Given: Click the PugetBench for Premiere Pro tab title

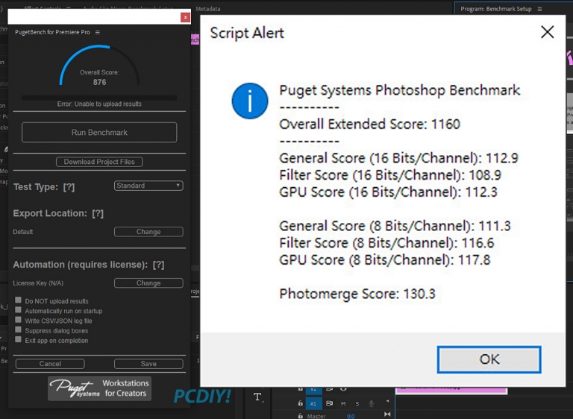Looking at the screenshot, I should [52, 32].
